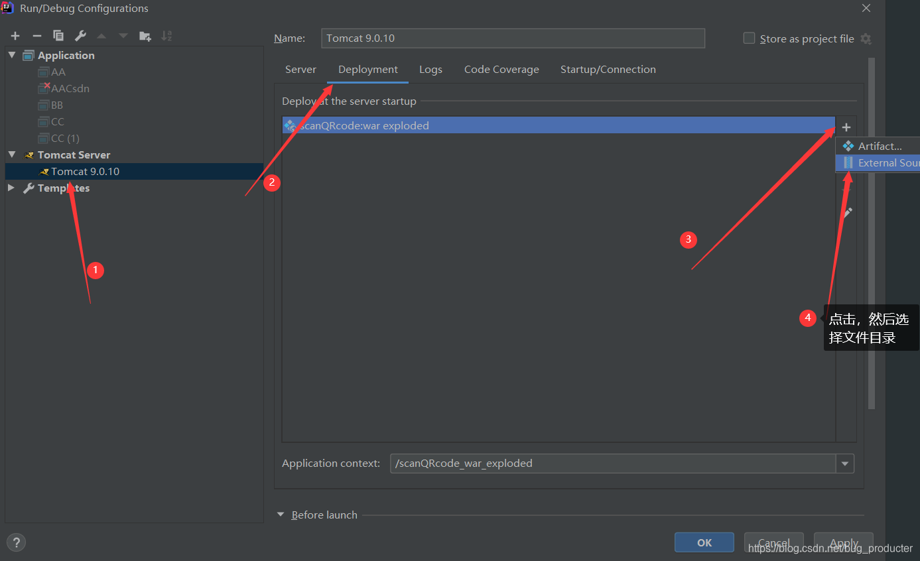This screenshot has width=920, height=561.
Task: Select the CC application configuration
Action: coord(51,122)
